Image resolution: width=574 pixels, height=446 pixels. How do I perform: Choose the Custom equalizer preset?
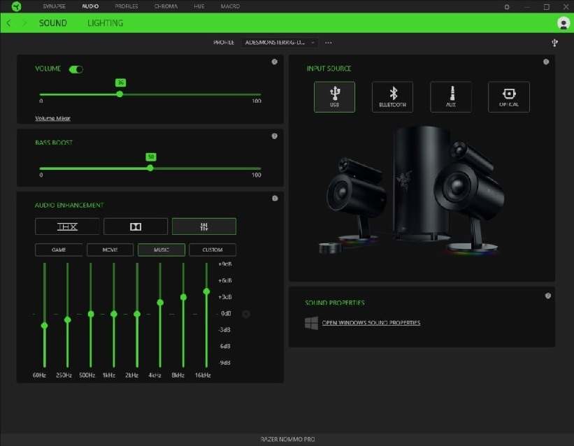click(x=213, y=250)
